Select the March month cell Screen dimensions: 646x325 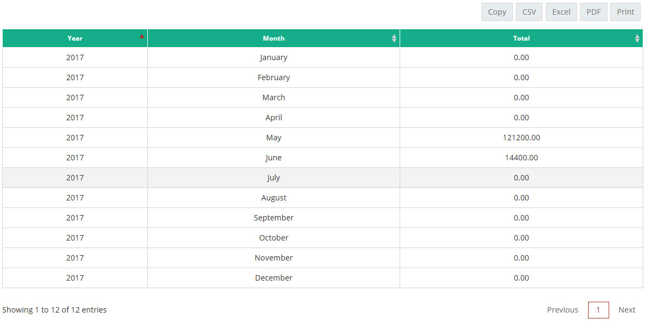[x=273, y=97]
